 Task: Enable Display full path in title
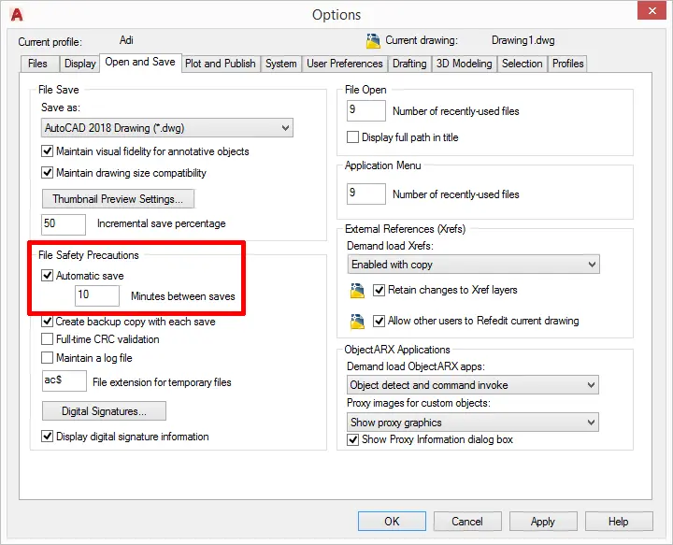[353, 137]
